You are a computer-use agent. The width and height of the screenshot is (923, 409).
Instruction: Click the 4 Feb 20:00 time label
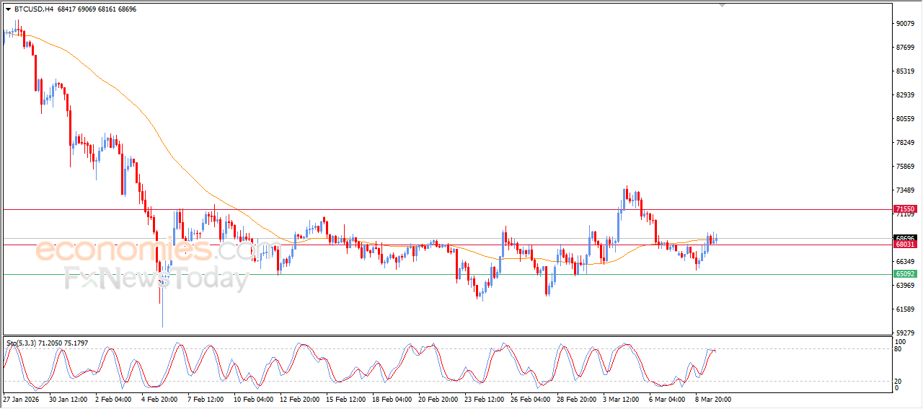(x=160, y=399)
